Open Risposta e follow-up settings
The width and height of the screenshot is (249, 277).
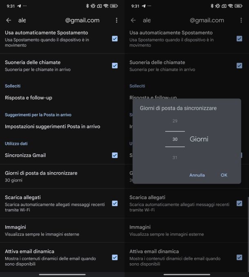click(x=29, y=98)
